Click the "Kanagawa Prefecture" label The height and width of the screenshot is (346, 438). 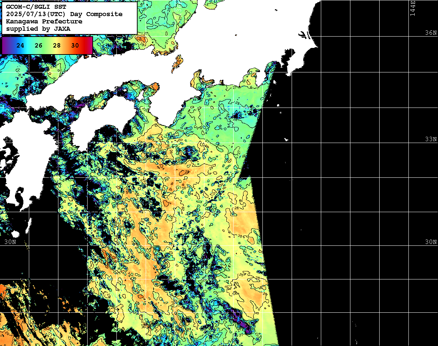point(44,21)
